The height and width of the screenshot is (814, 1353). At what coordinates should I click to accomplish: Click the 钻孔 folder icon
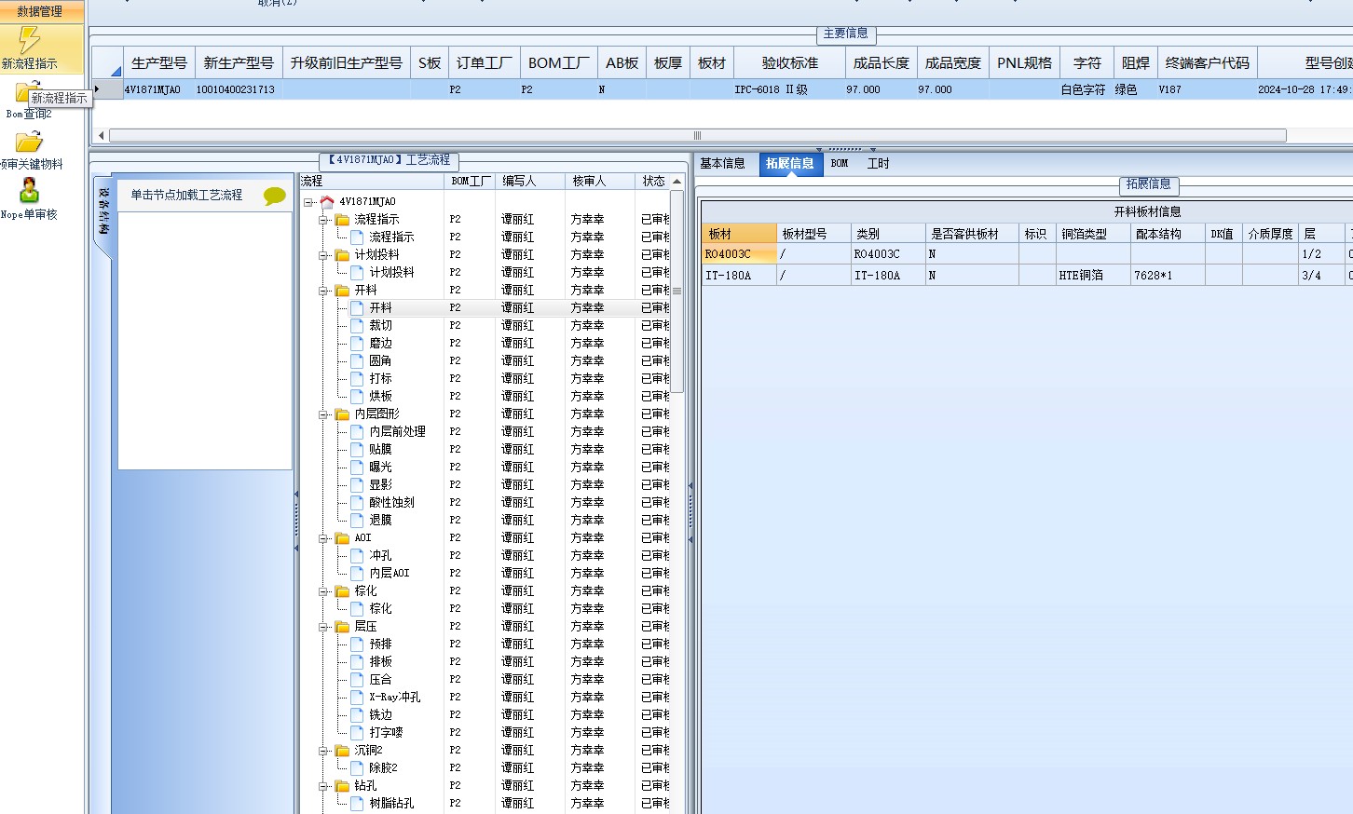tap(342, 785)
